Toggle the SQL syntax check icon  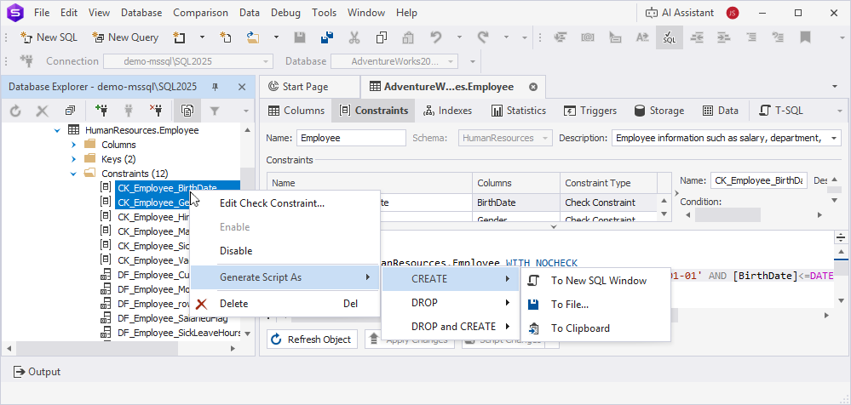click(x=670, y=37)
